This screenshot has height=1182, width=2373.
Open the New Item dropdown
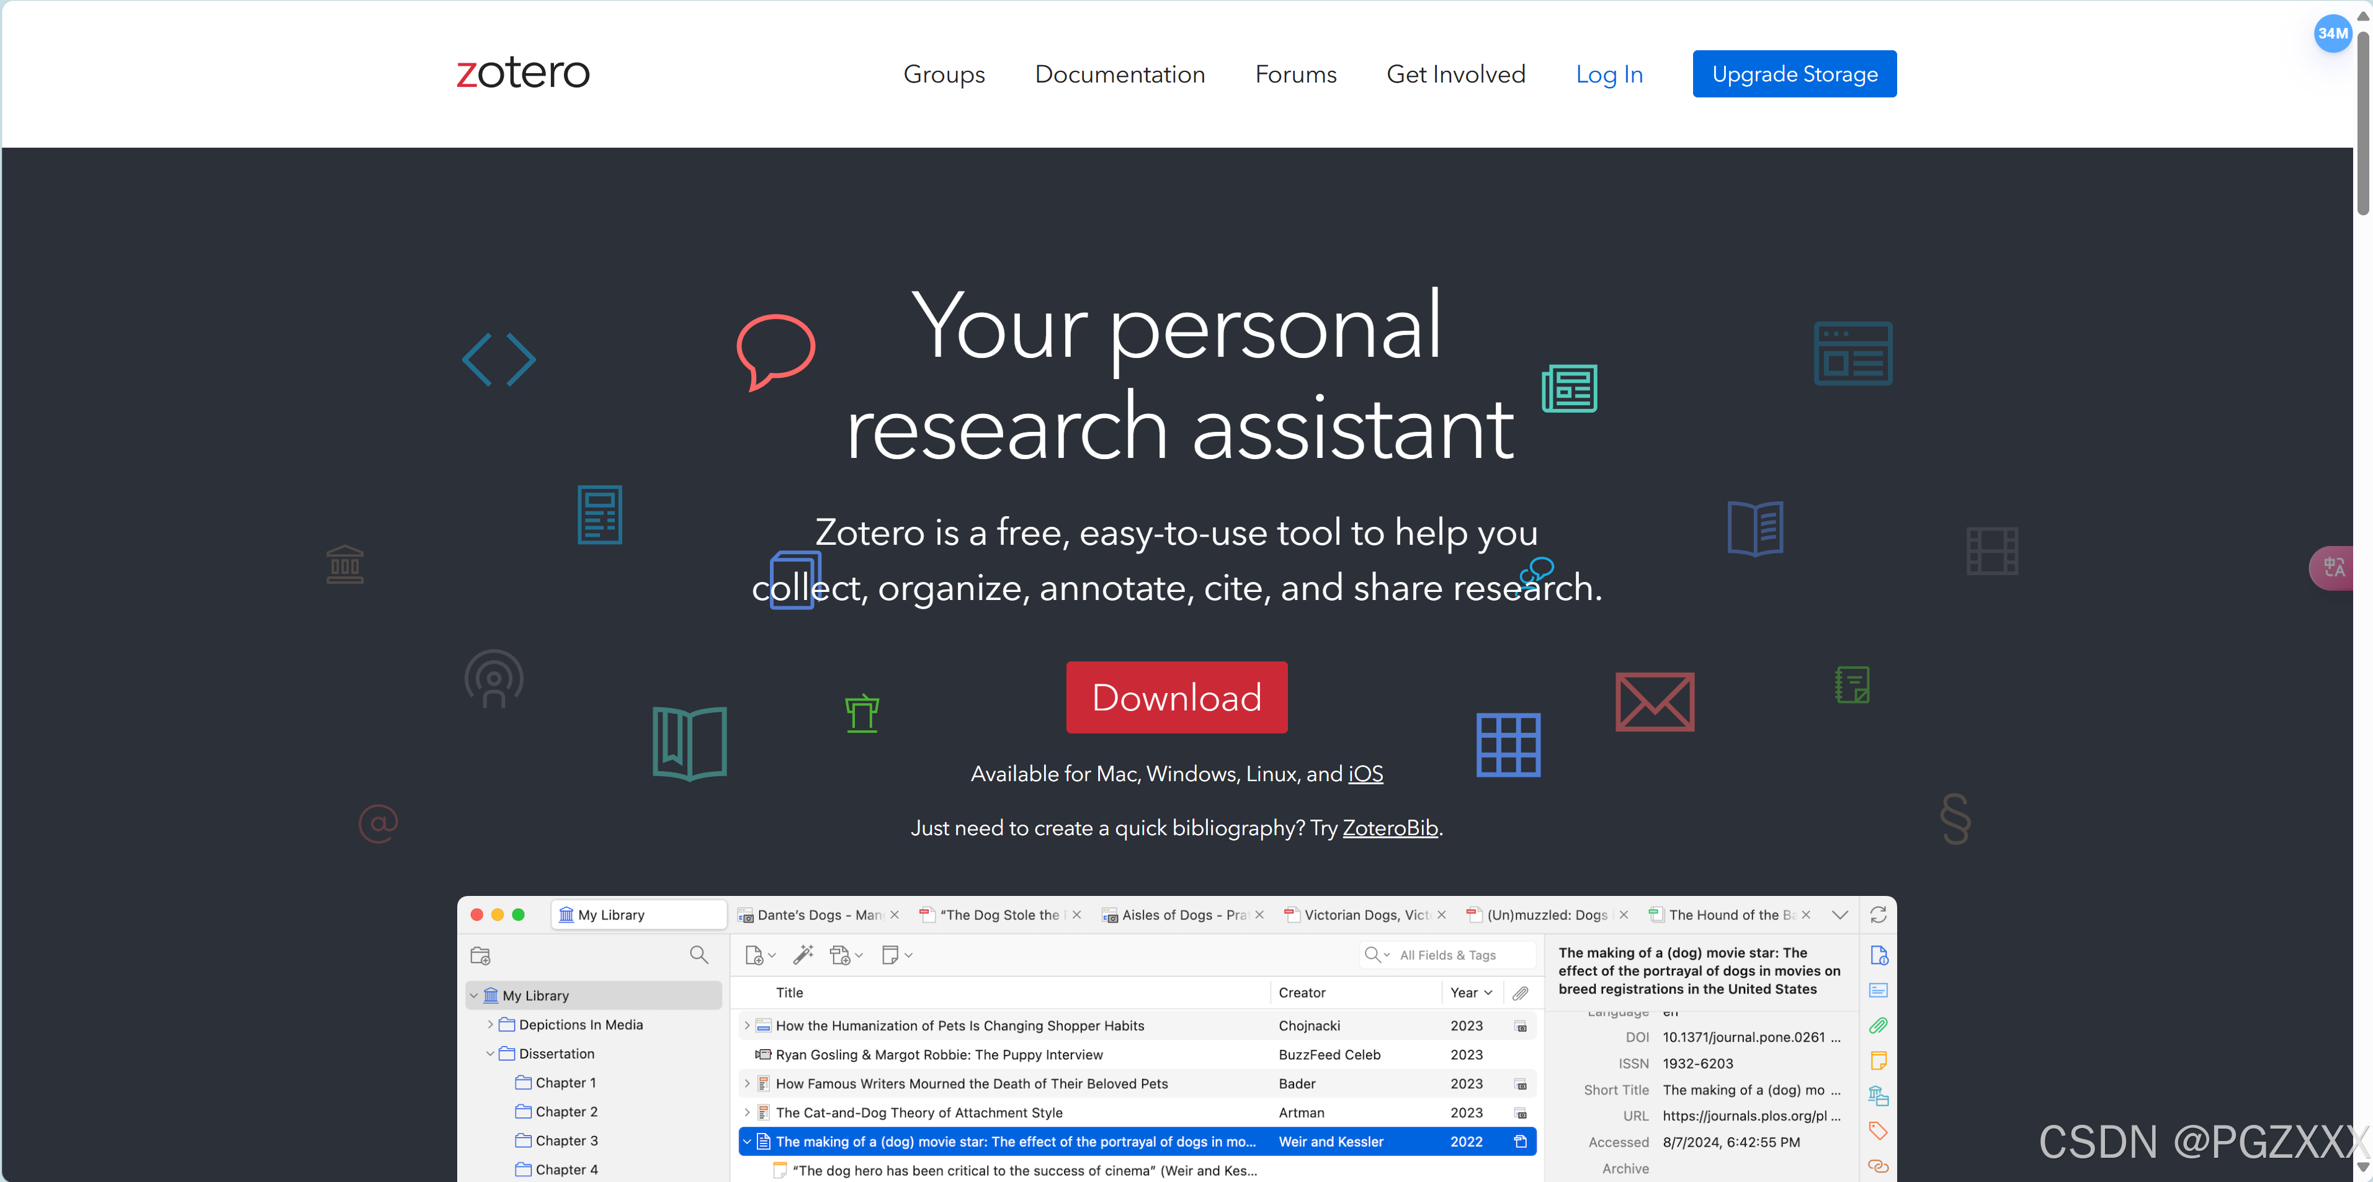pos(760,956)
